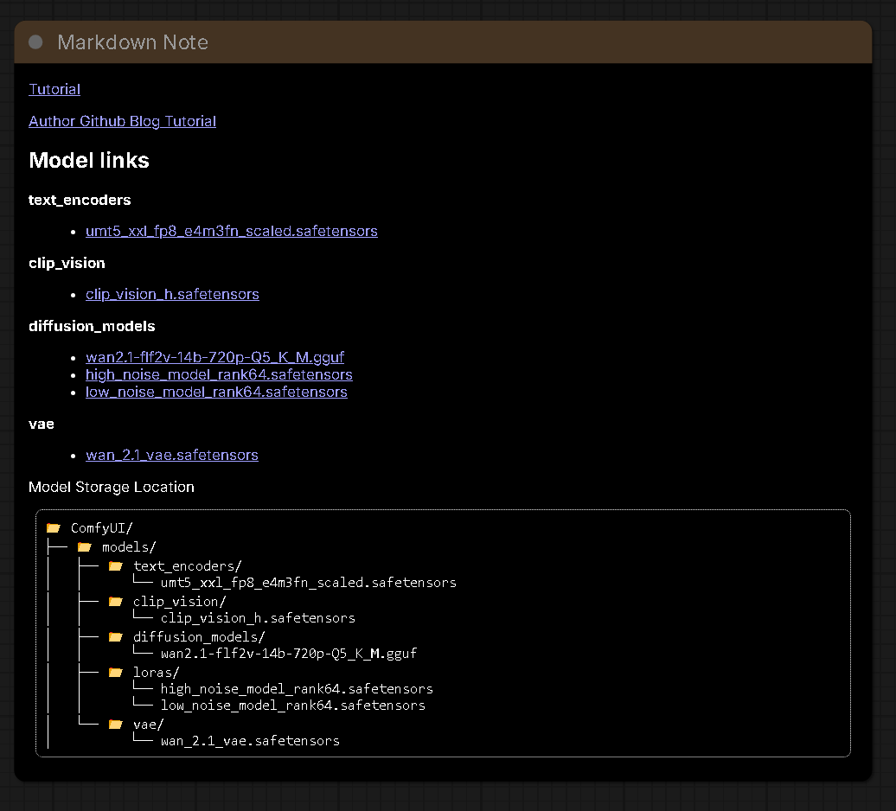Click the loras/ folder icon

[115, 672]
